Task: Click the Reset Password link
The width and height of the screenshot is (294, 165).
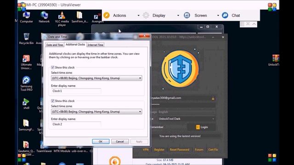Action: (180, 150)
